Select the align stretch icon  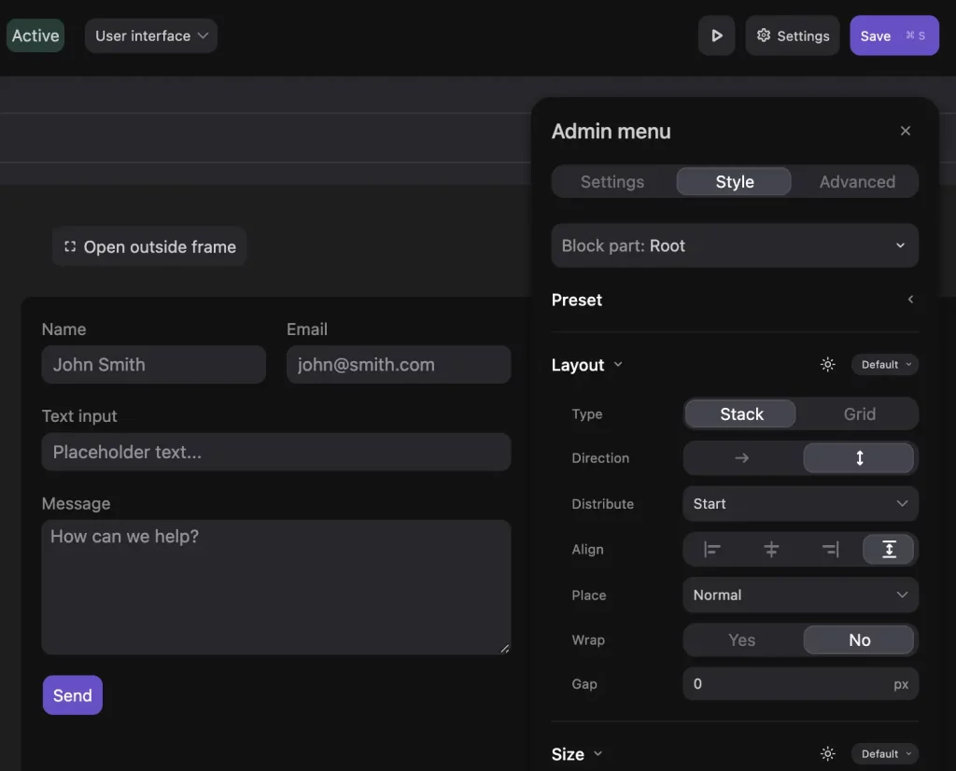889,550
